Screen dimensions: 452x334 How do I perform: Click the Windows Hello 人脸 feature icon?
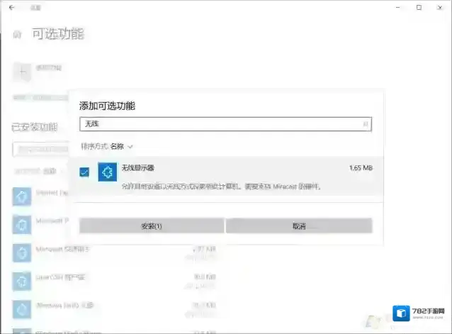tap(22, 309)
